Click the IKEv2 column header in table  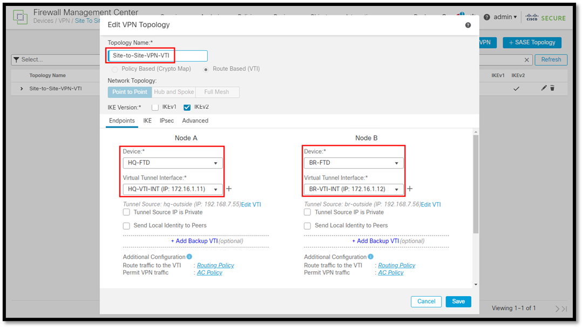click(518, 76)
